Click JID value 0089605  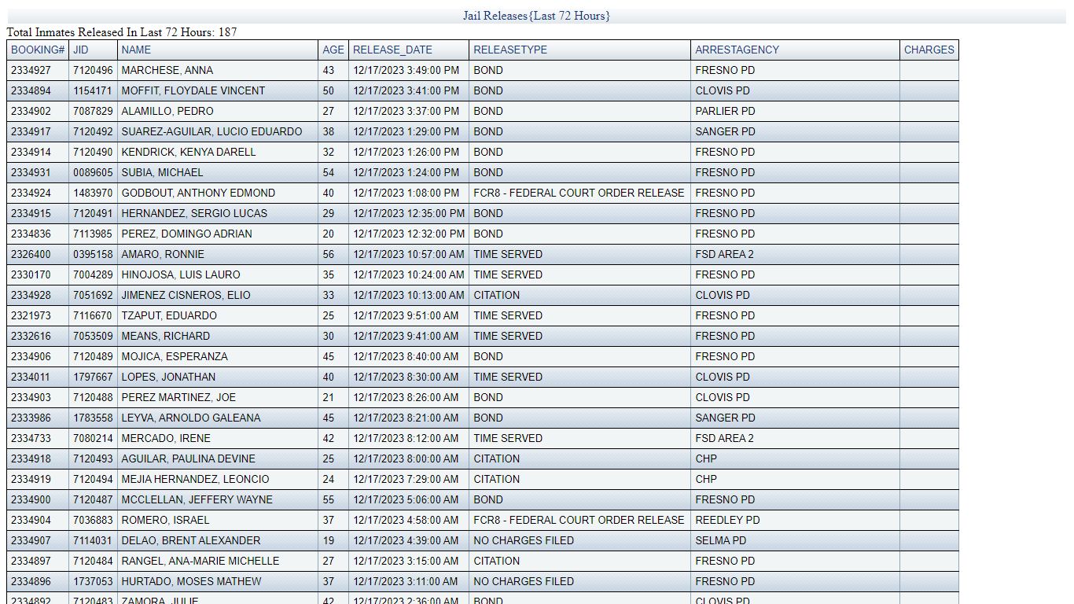pyautogui.click(x=93, y=172)
